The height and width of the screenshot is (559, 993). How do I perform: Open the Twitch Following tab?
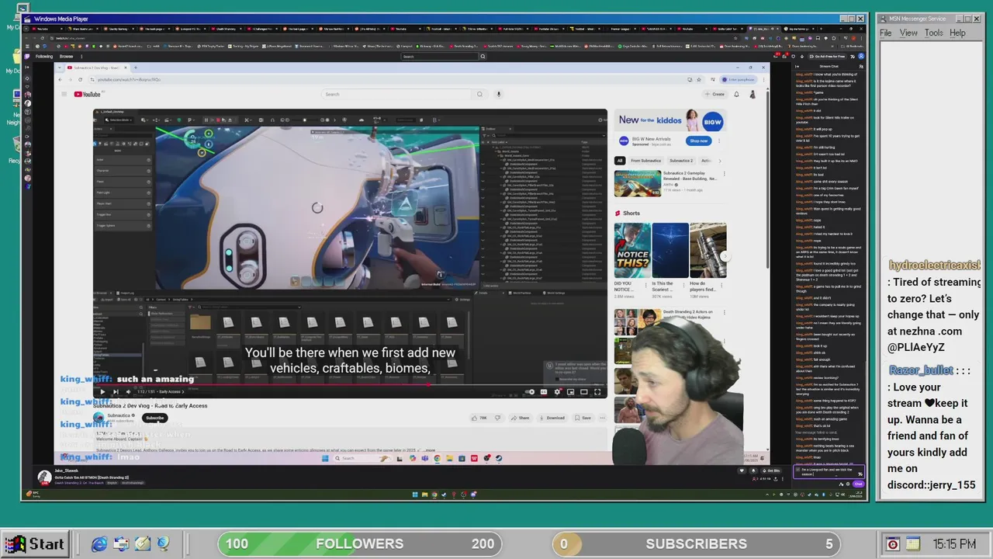pos(44,56)
